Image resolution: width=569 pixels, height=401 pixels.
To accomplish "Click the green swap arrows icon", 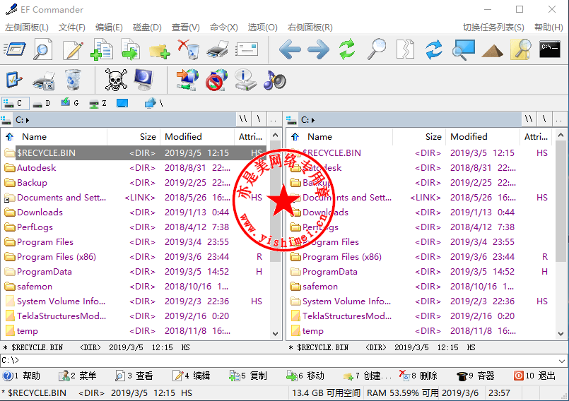I will [347, 49].
